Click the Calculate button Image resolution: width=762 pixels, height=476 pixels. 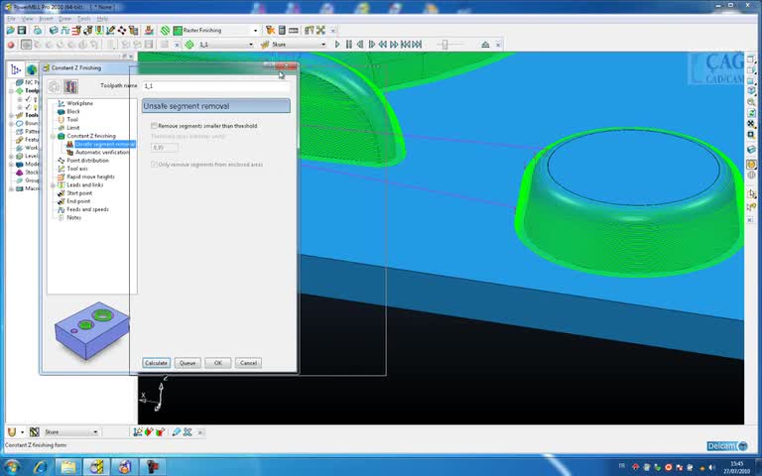[x=156, y=363]
